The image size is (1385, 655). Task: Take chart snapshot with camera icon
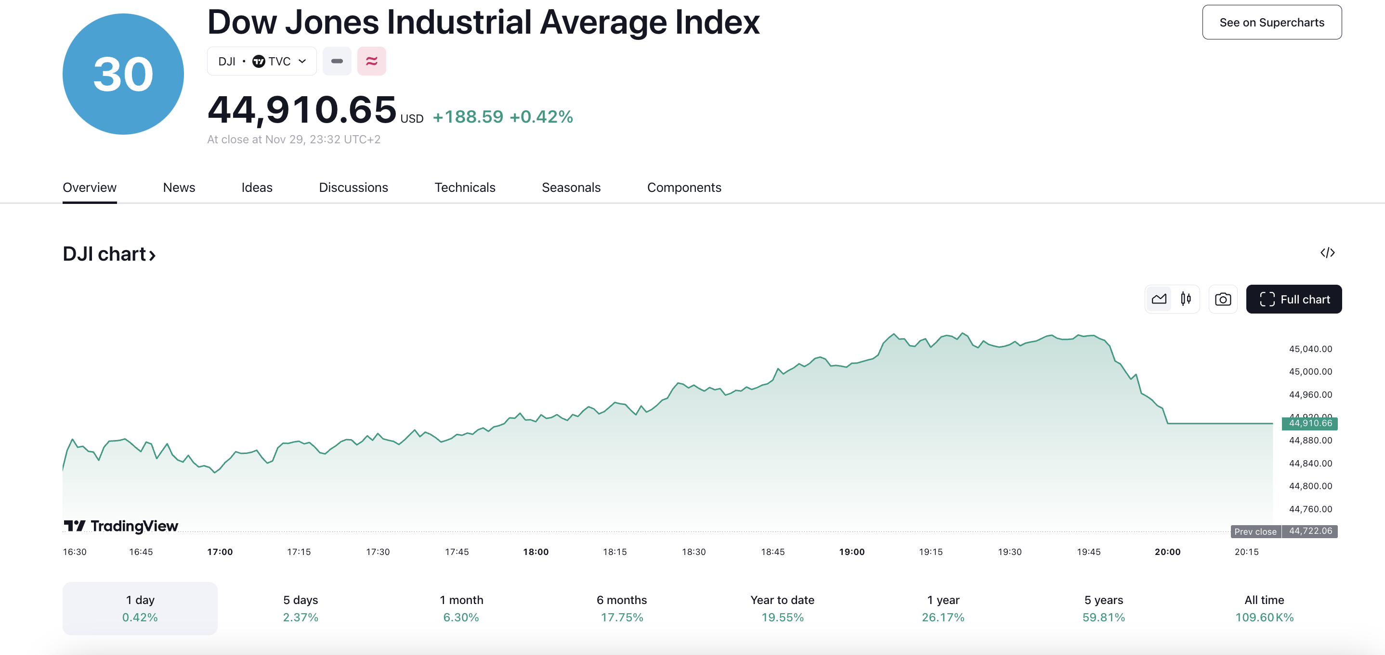click(1223, 299)
